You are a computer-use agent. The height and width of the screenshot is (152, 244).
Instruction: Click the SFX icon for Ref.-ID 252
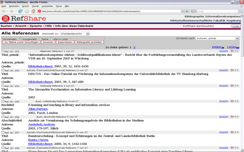pyautogui.click(x=234, y=51)
